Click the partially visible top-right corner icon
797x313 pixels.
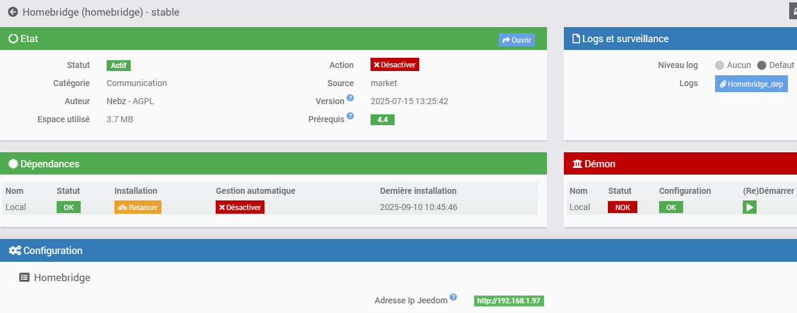793,11
